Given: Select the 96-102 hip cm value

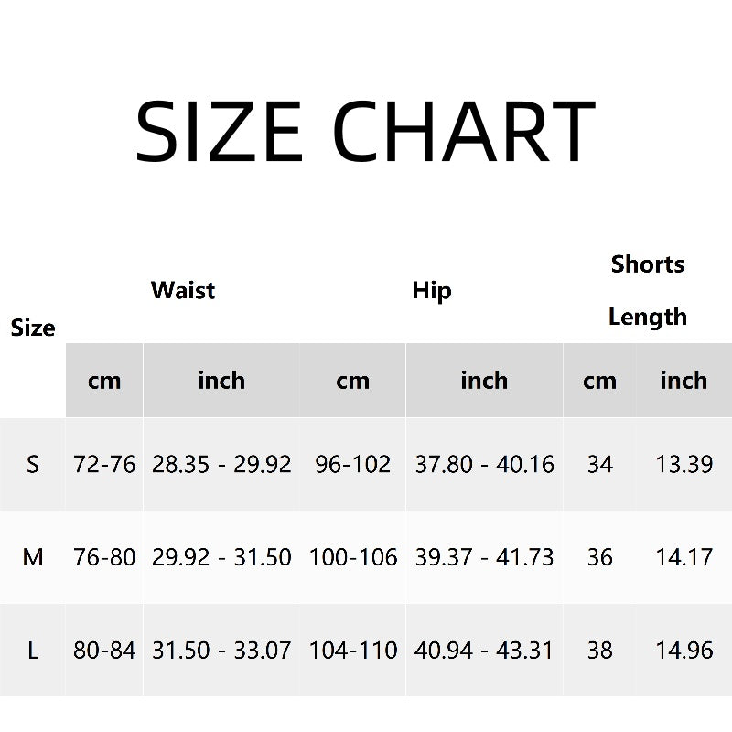Looking at the screenshot, I should point(353,465).
